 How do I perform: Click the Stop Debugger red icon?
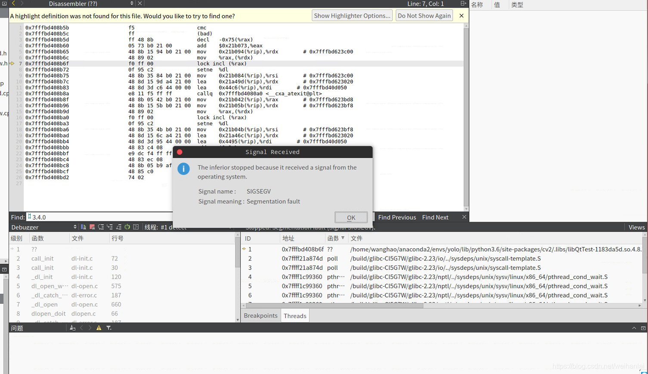coord(92,227)
